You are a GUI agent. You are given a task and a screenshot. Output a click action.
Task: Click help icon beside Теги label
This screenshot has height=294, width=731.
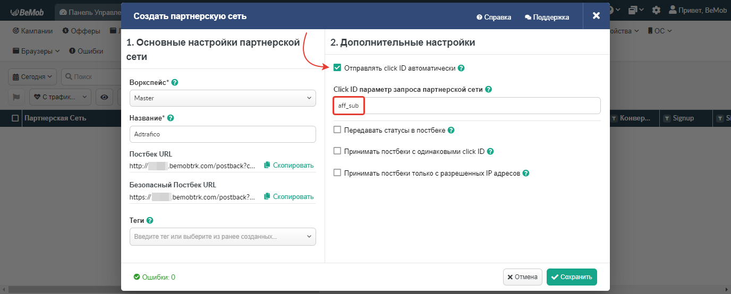[x=150, y=220]
